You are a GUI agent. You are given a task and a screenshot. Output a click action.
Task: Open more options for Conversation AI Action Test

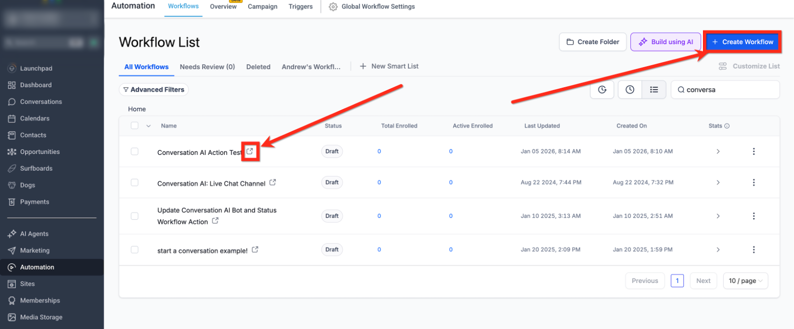tap(754, 152)
